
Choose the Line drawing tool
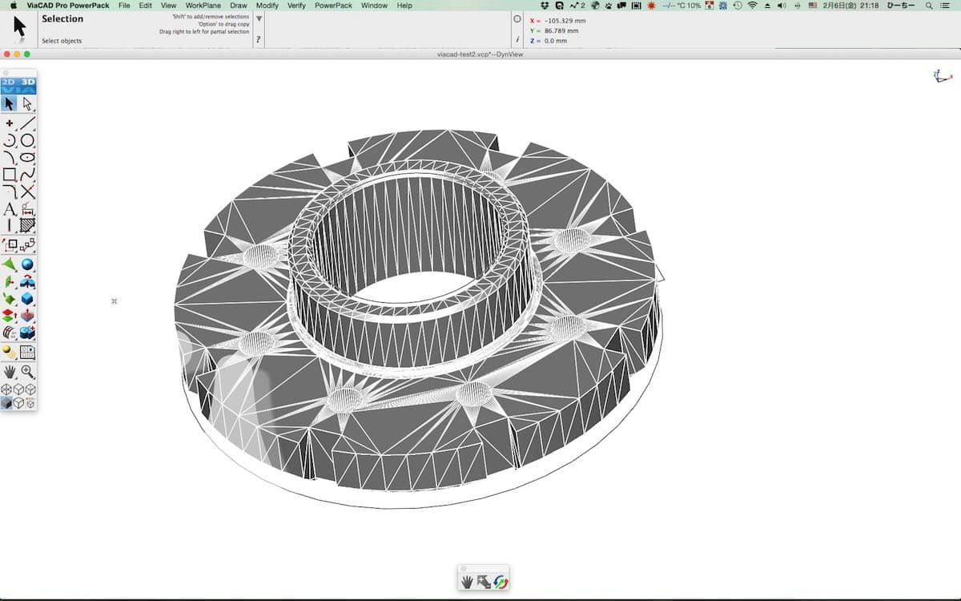pos(28,123)
